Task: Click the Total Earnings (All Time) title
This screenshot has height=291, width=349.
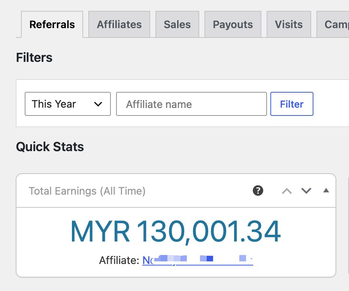Action: tap(87, 191)
